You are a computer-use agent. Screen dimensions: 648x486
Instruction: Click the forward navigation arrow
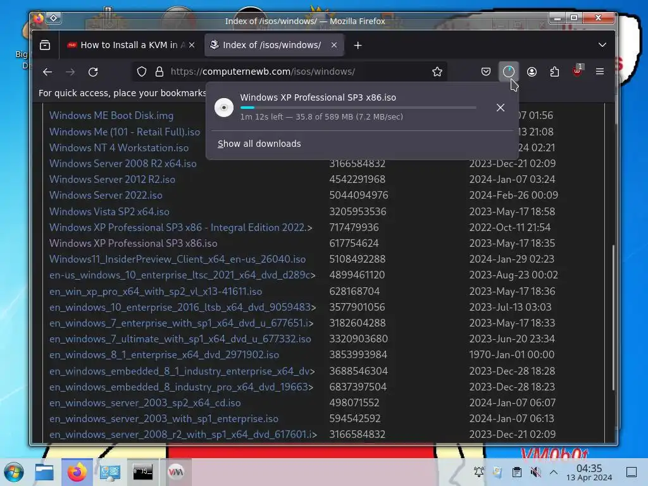point(70,72)
